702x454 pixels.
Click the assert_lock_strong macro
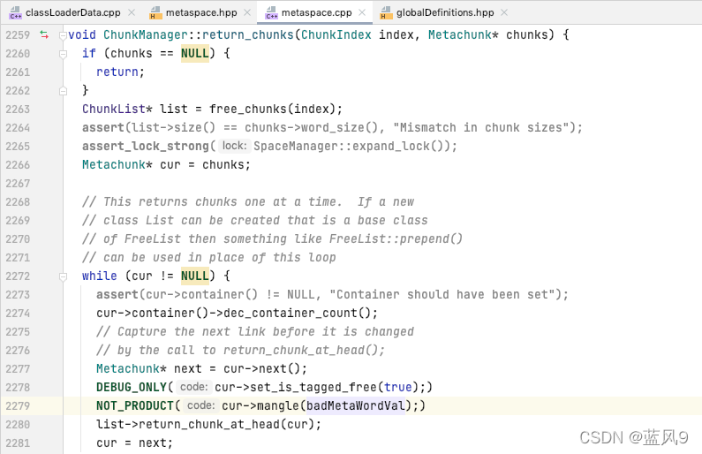pyautogui.click(x=146, y=146)
